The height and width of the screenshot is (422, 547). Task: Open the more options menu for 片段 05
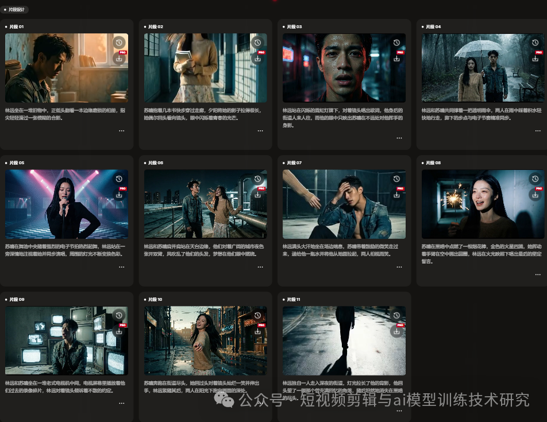point(121,267)
